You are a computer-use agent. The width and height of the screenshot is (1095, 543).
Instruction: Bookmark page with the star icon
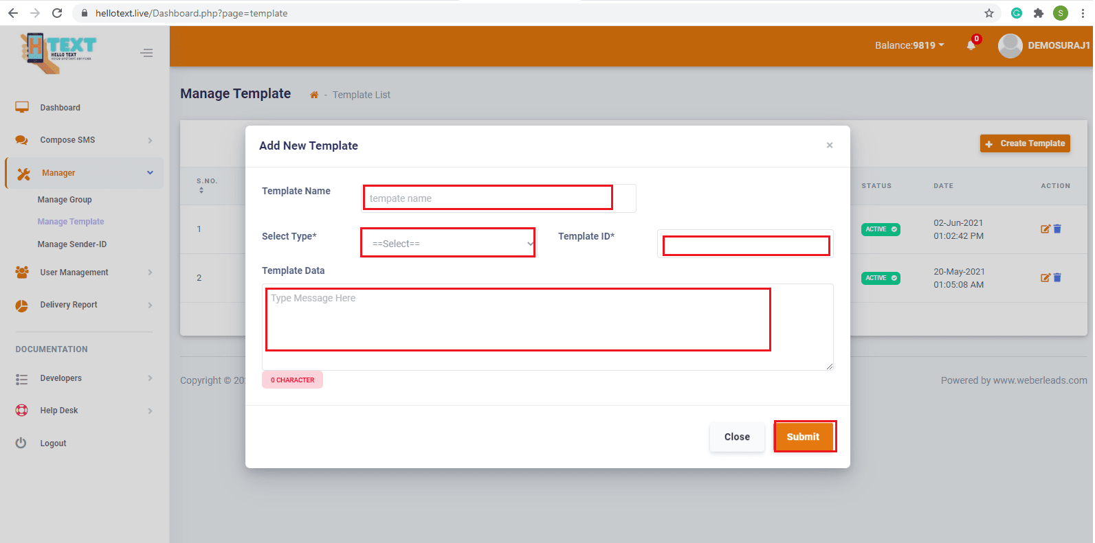coord(989,13)
